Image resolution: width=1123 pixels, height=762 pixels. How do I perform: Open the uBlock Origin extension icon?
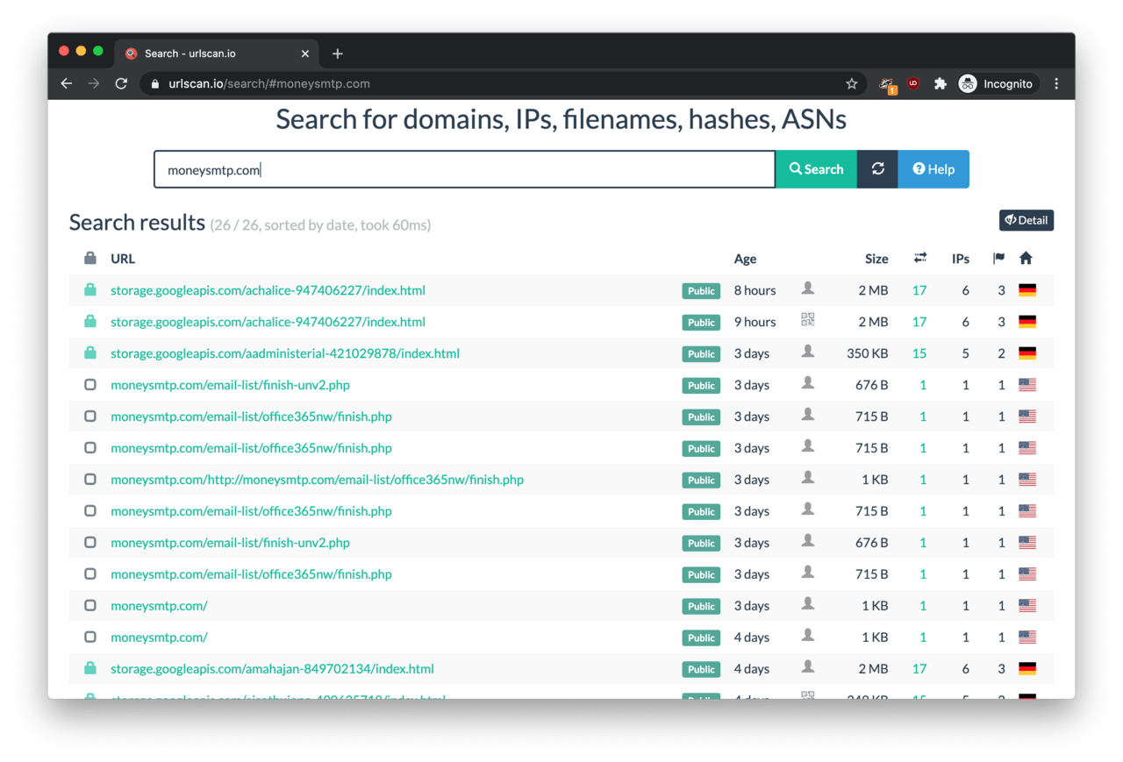coord(913,83)
